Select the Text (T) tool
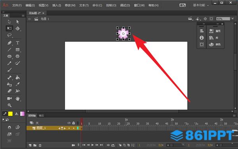This screenshot has height=149, width=238. point(17,43)
